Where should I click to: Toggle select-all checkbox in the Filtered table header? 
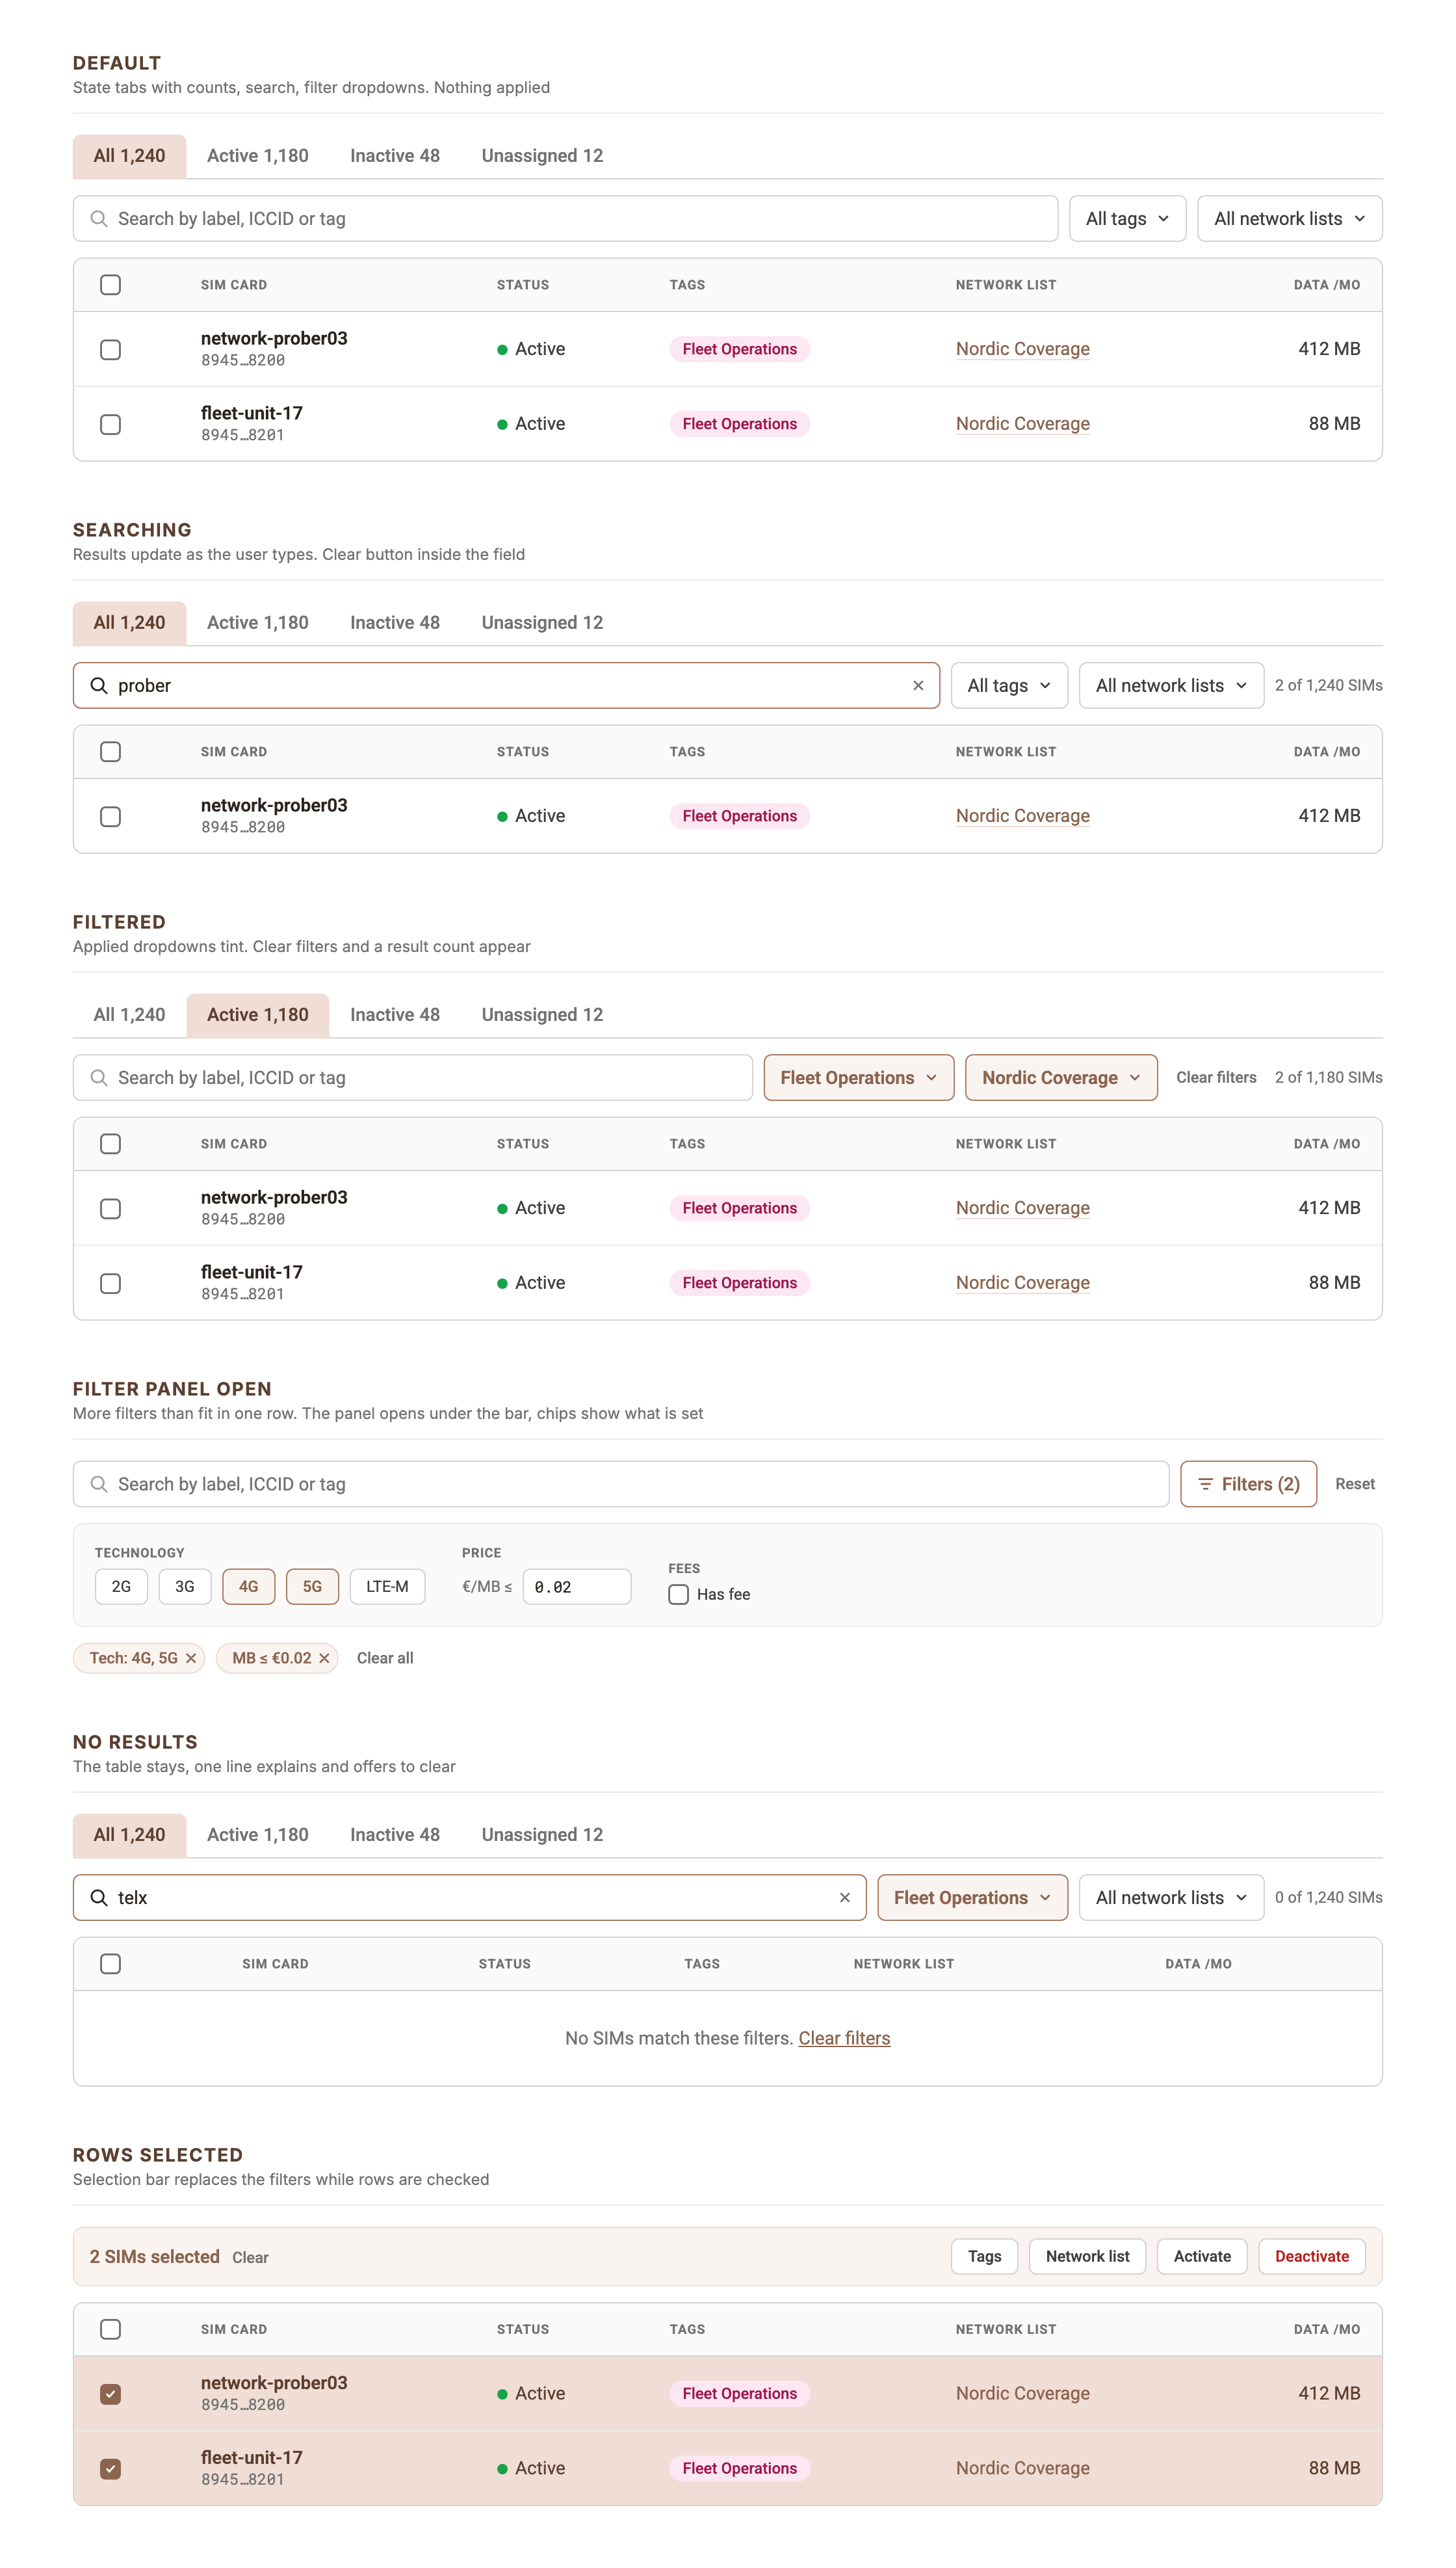click(111, 1143)
